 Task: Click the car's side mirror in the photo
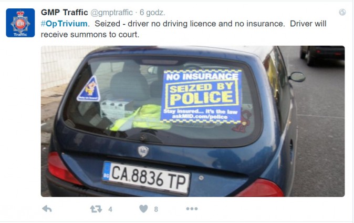[x=297, y=77]
